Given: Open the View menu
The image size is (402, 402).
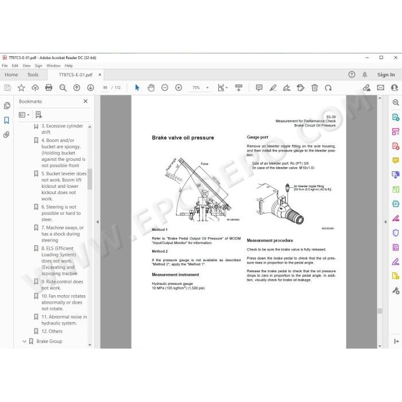Looking at the screenshot, I should (x=26, y=66).
